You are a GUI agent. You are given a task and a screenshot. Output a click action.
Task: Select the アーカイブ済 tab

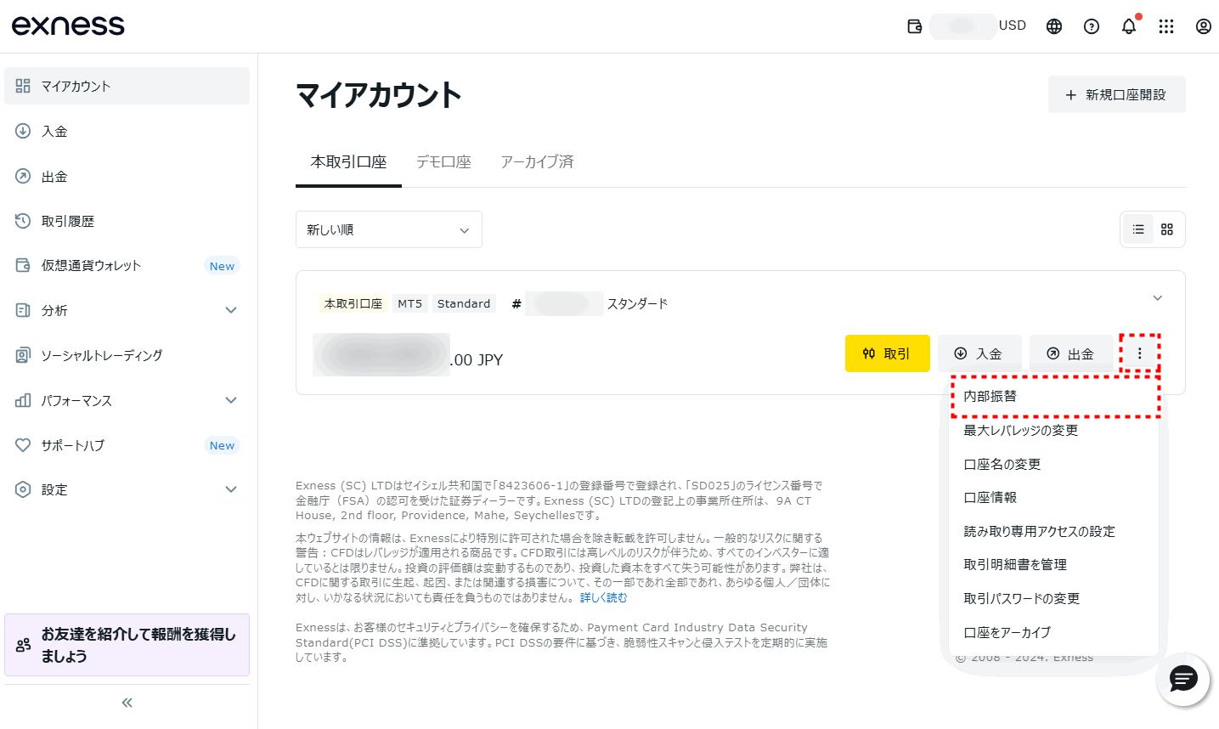(x=537, y=161)
